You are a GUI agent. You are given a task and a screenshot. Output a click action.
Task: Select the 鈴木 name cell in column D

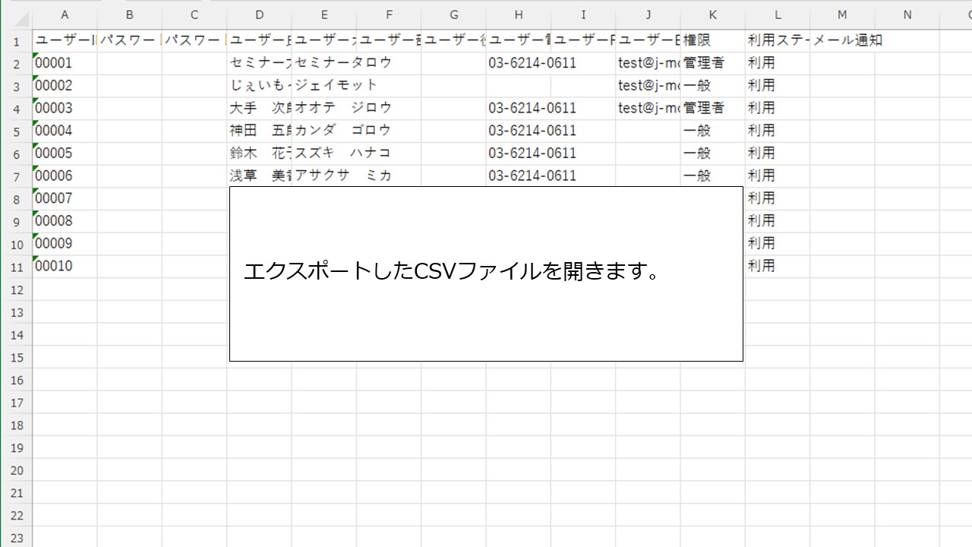pyautogui.click(x=260, y=153)
